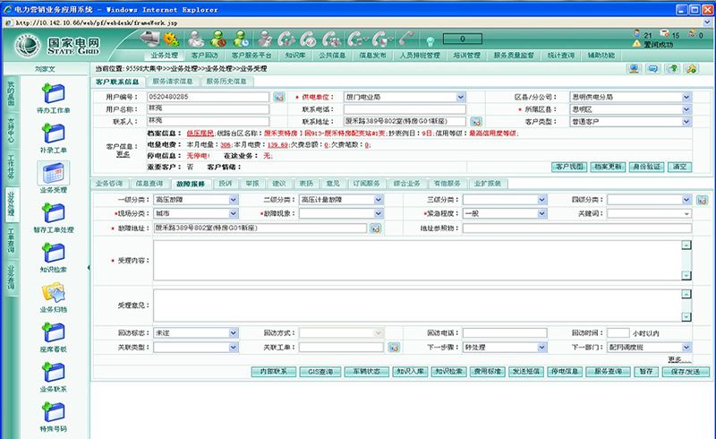The image size is (716, 439).
Task: Switch to the 投诉 tab
Action: coord(226,183)
